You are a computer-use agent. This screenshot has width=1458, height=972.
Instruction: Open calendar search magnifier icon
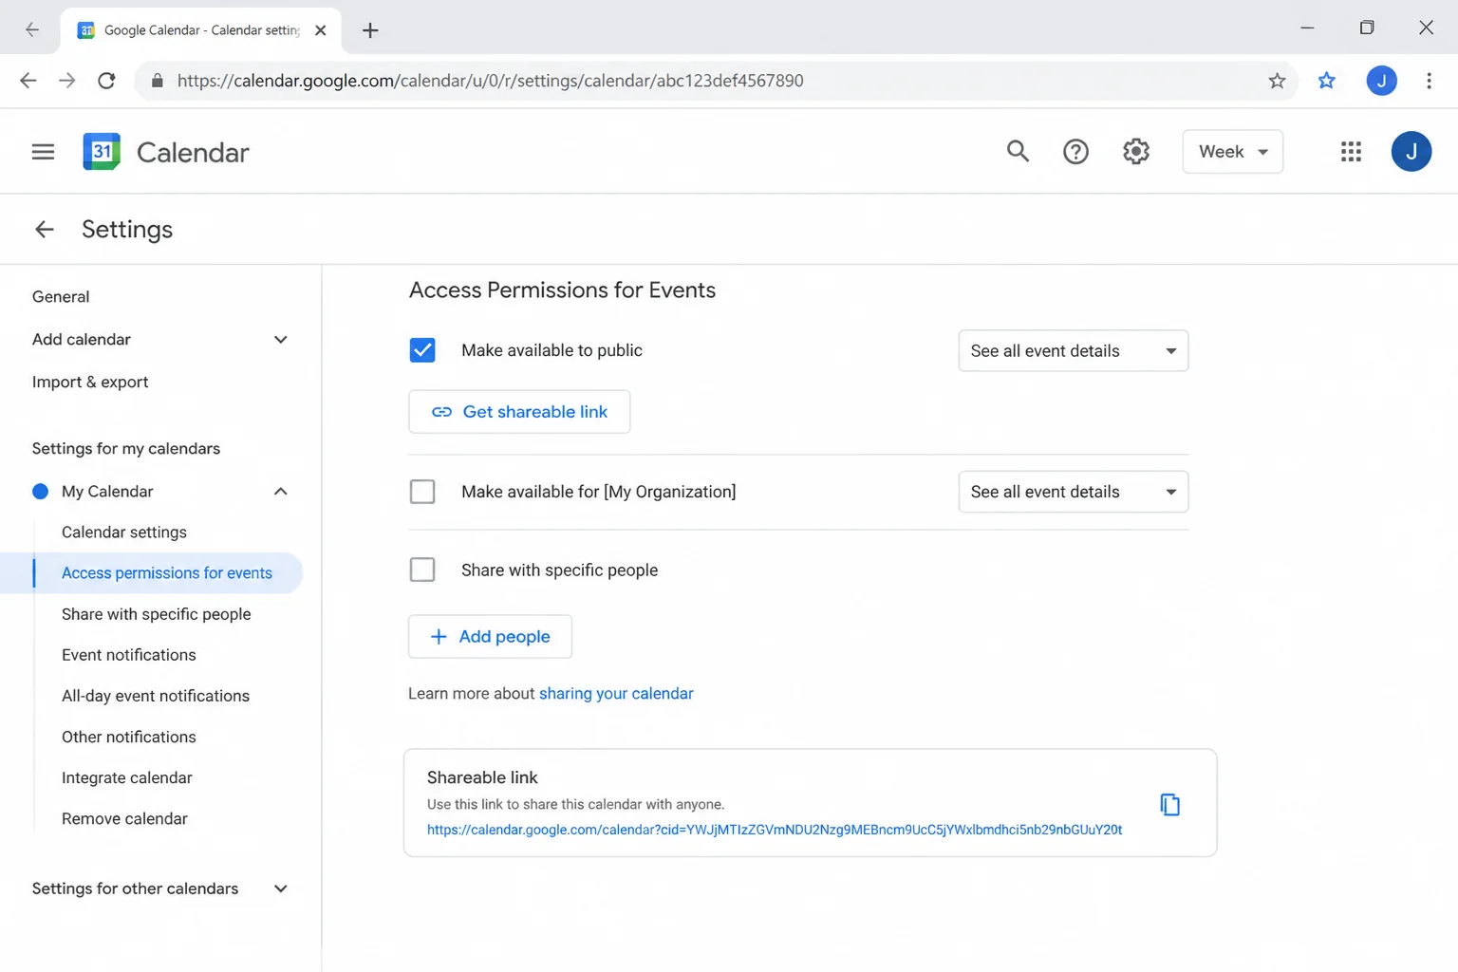click(1018, 151)
